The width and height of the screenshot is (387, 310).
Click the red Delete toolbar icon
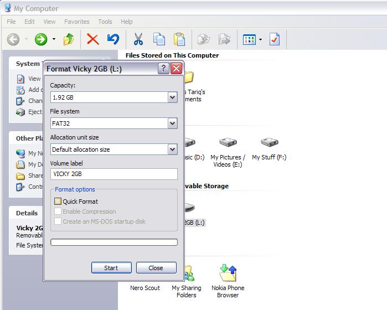(x=92, y=39)
